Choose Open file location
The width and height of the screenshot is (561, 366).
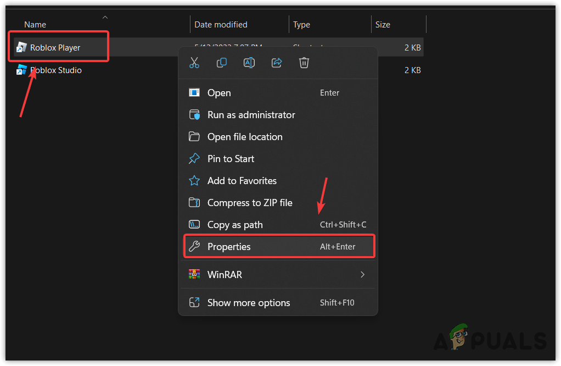(x=278, y=137)
